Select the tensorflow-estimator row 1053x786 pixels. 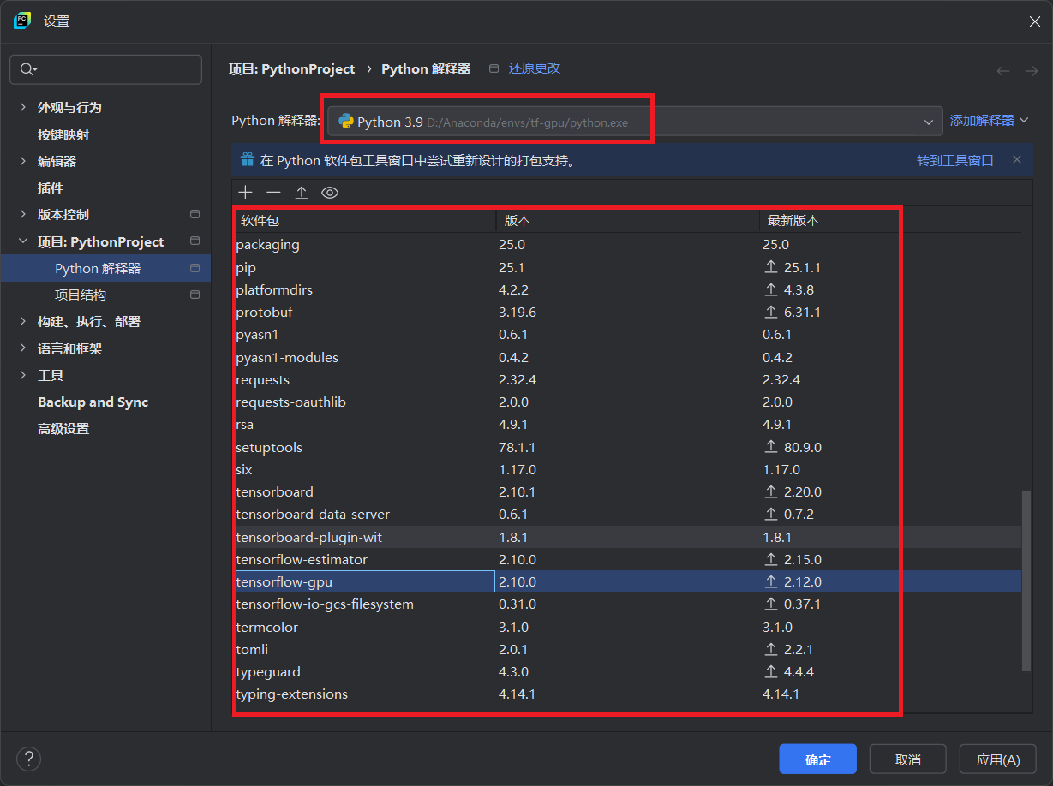[626, 560]
